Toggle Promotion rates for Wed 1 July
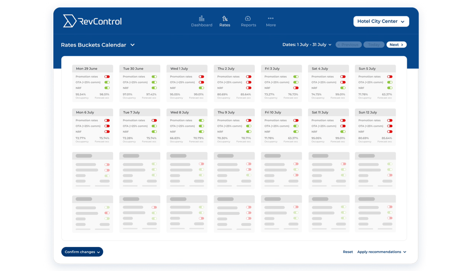This screenshot has width=463, height=271. pyautogui.click(x=201, y=77)
